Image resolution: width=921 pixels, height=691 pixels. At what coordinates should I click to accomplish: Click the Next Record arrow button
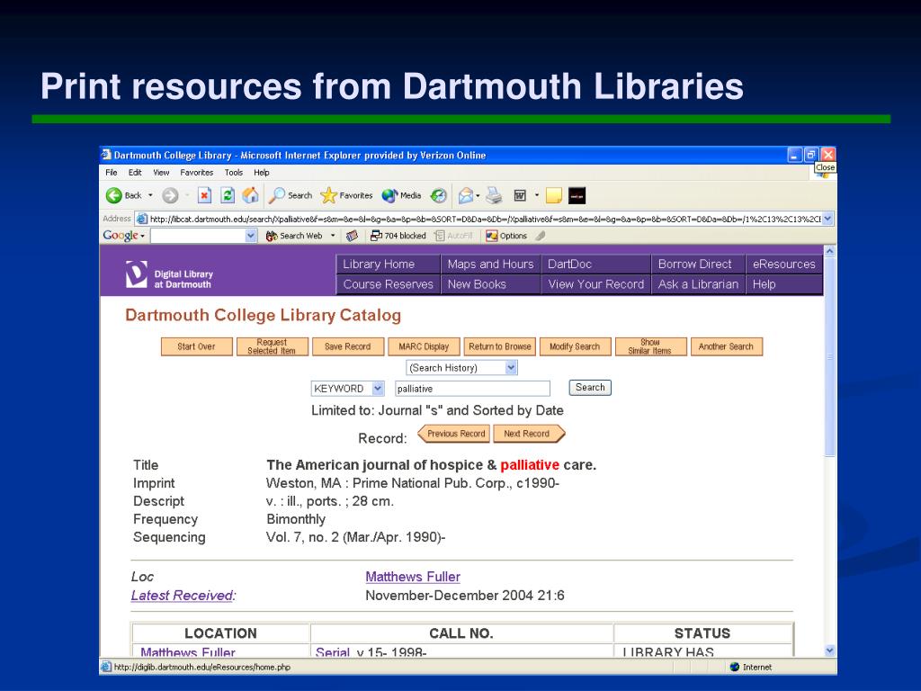[x=529, y=434]
